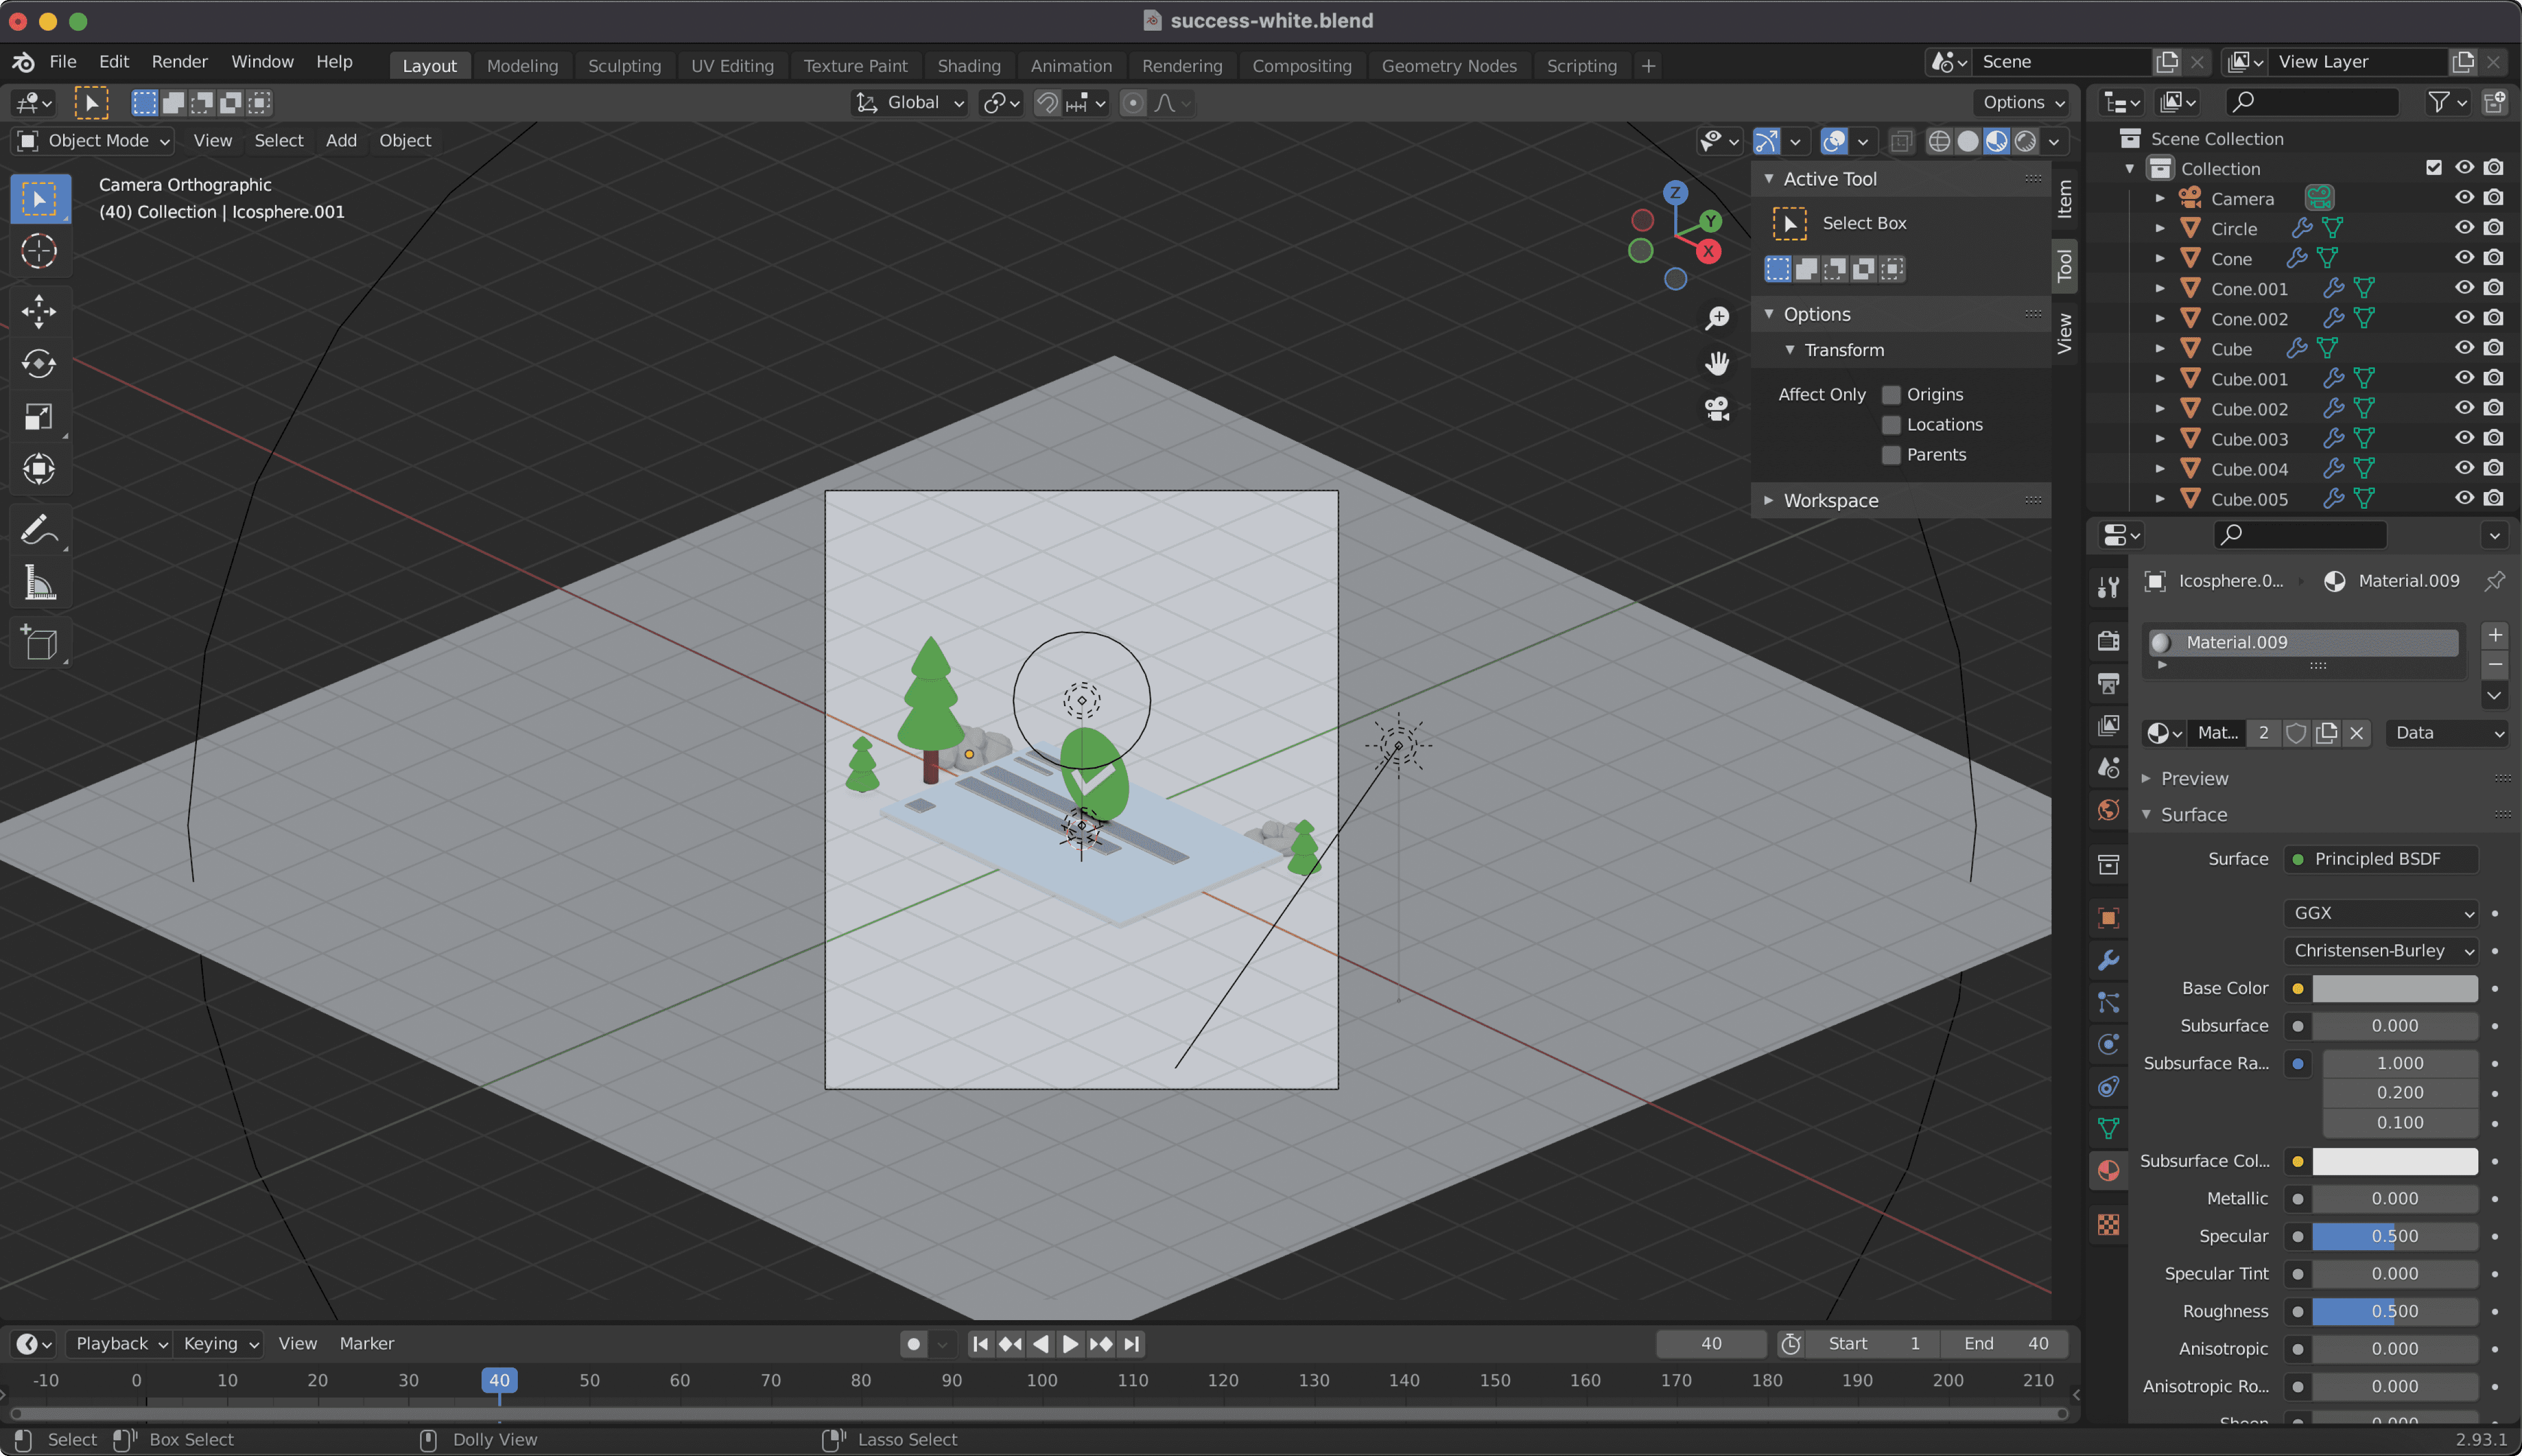Disable Cone.001 in renders

pos(2494,288)
